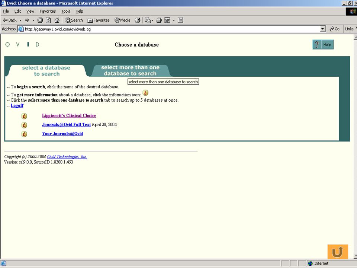Click 'April 20, 2004' date text

click(x=104, y=125)
